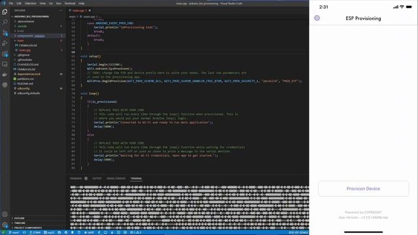Screen dimensions: 418x235
Task: Open the Search view in activity bar
Action: (x=5, y=22)
